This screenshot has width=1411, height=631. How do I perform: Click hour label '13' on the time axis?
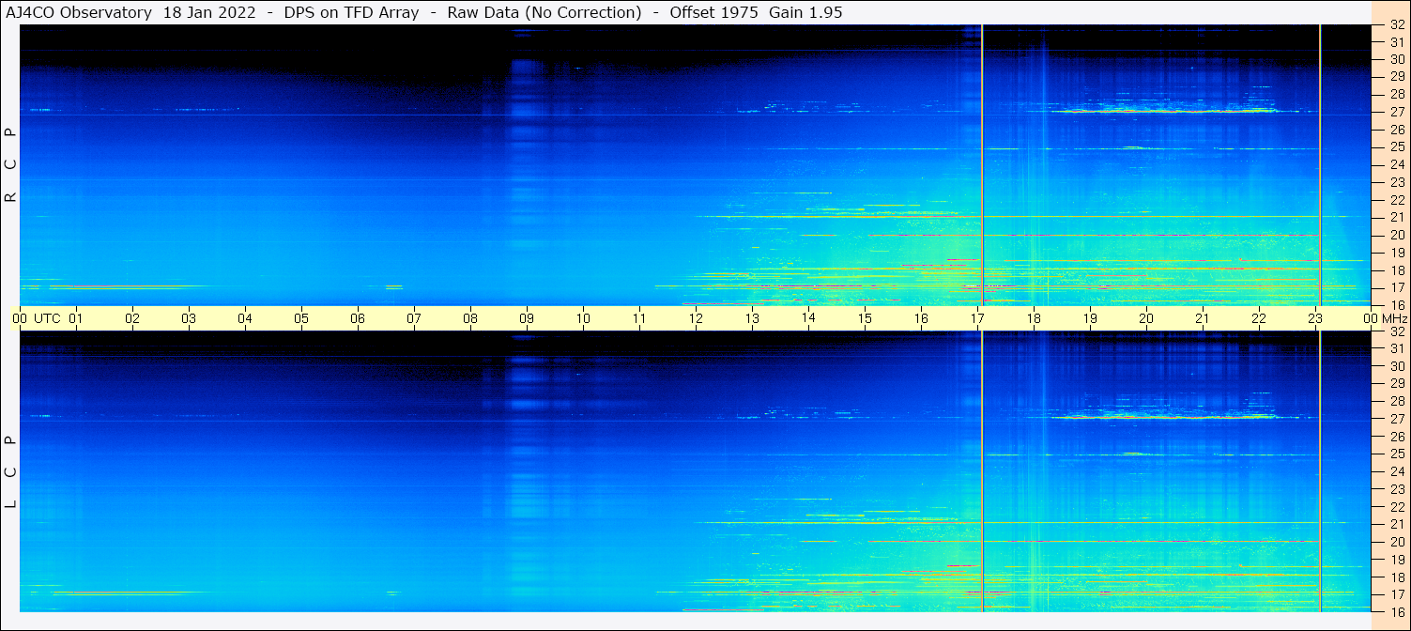[752, 318]
